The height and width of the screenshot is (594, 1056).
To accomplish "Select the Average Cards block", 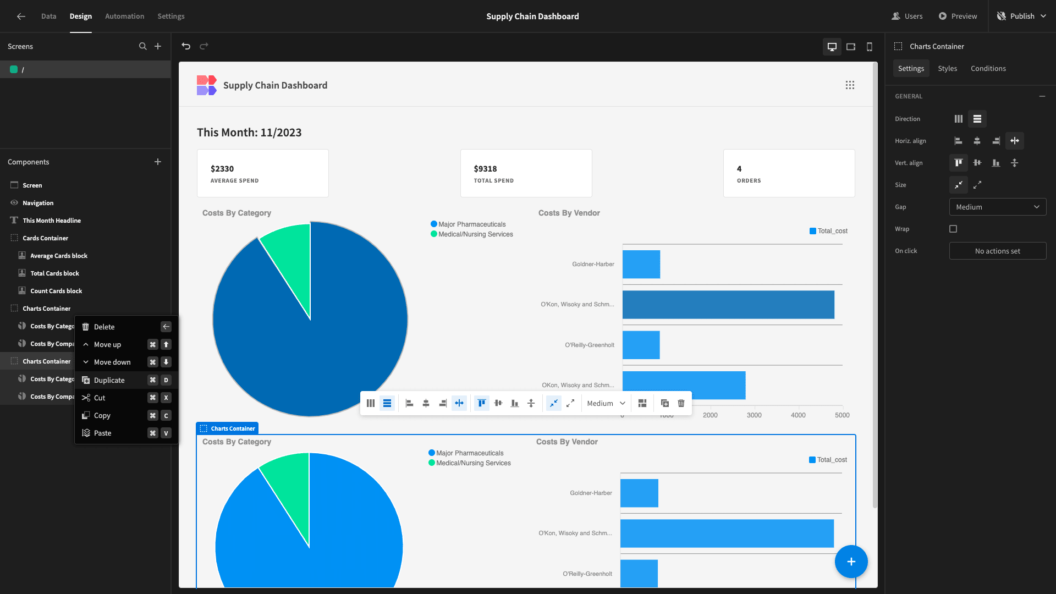I will pyautogui.click(x=85, y=256).
